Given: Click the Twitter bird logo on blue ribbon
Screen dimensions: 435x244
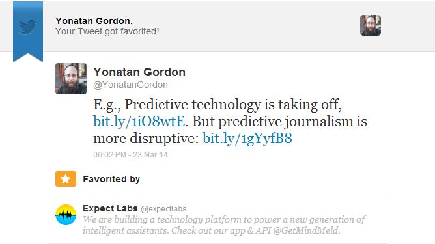Looking at the screenshot, I should (x=28, y=27).
